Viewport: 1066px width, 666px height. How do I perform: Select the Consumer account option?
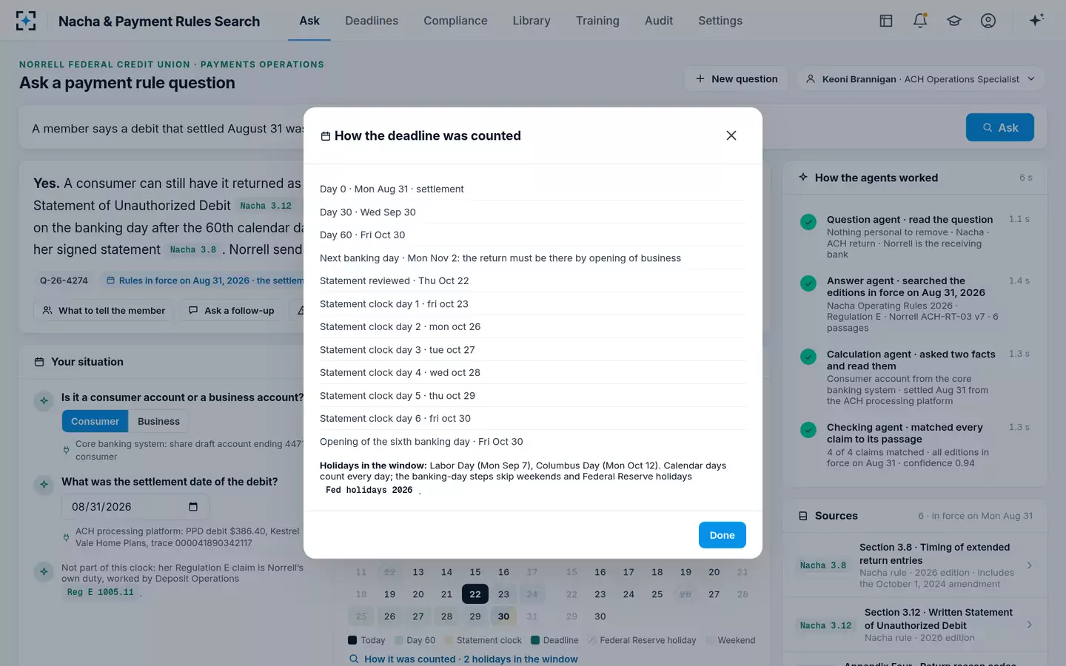tap(95, 421)
